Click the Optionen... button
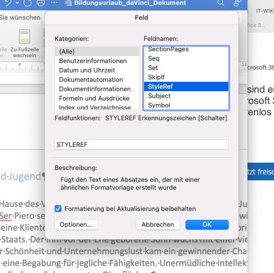 tap(76, 225)
